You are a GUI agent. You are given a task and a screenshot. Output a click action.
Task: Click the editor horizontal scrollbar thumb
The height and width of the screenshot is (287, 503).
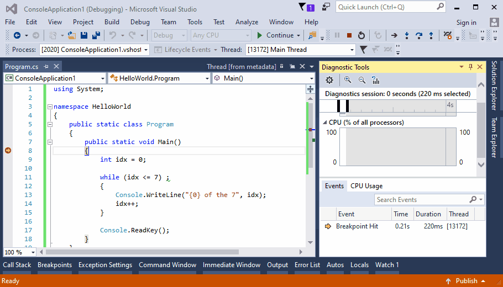pos(143,252)
